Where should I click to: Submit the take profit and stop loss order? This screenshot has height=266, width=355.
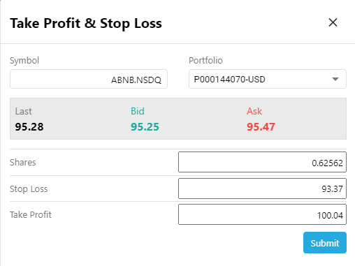pos(325,242)
